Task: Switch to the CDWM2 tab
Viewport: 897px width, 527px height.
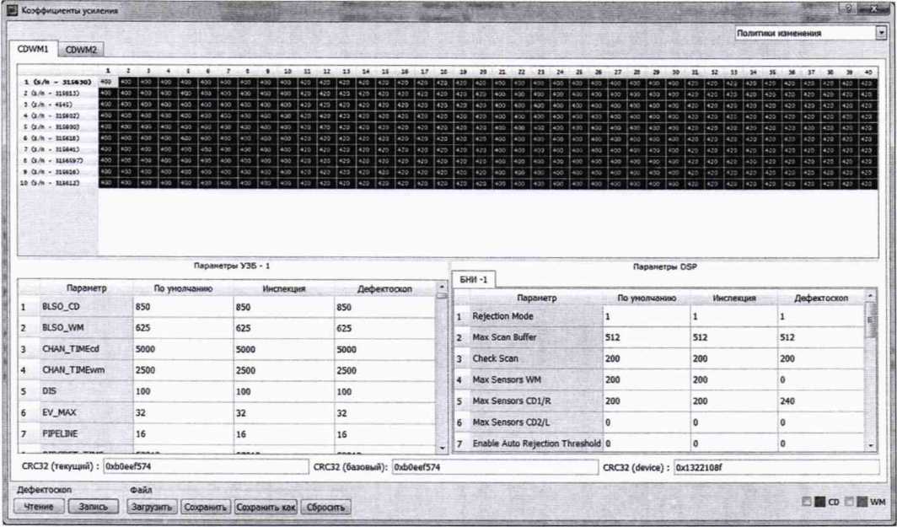Action: pos(81,50)
